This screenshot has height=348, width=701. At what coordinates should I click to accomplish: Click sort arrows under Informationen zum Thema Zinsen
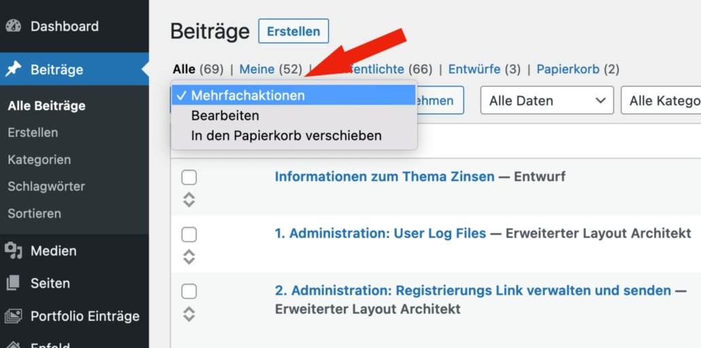[189, 200]
